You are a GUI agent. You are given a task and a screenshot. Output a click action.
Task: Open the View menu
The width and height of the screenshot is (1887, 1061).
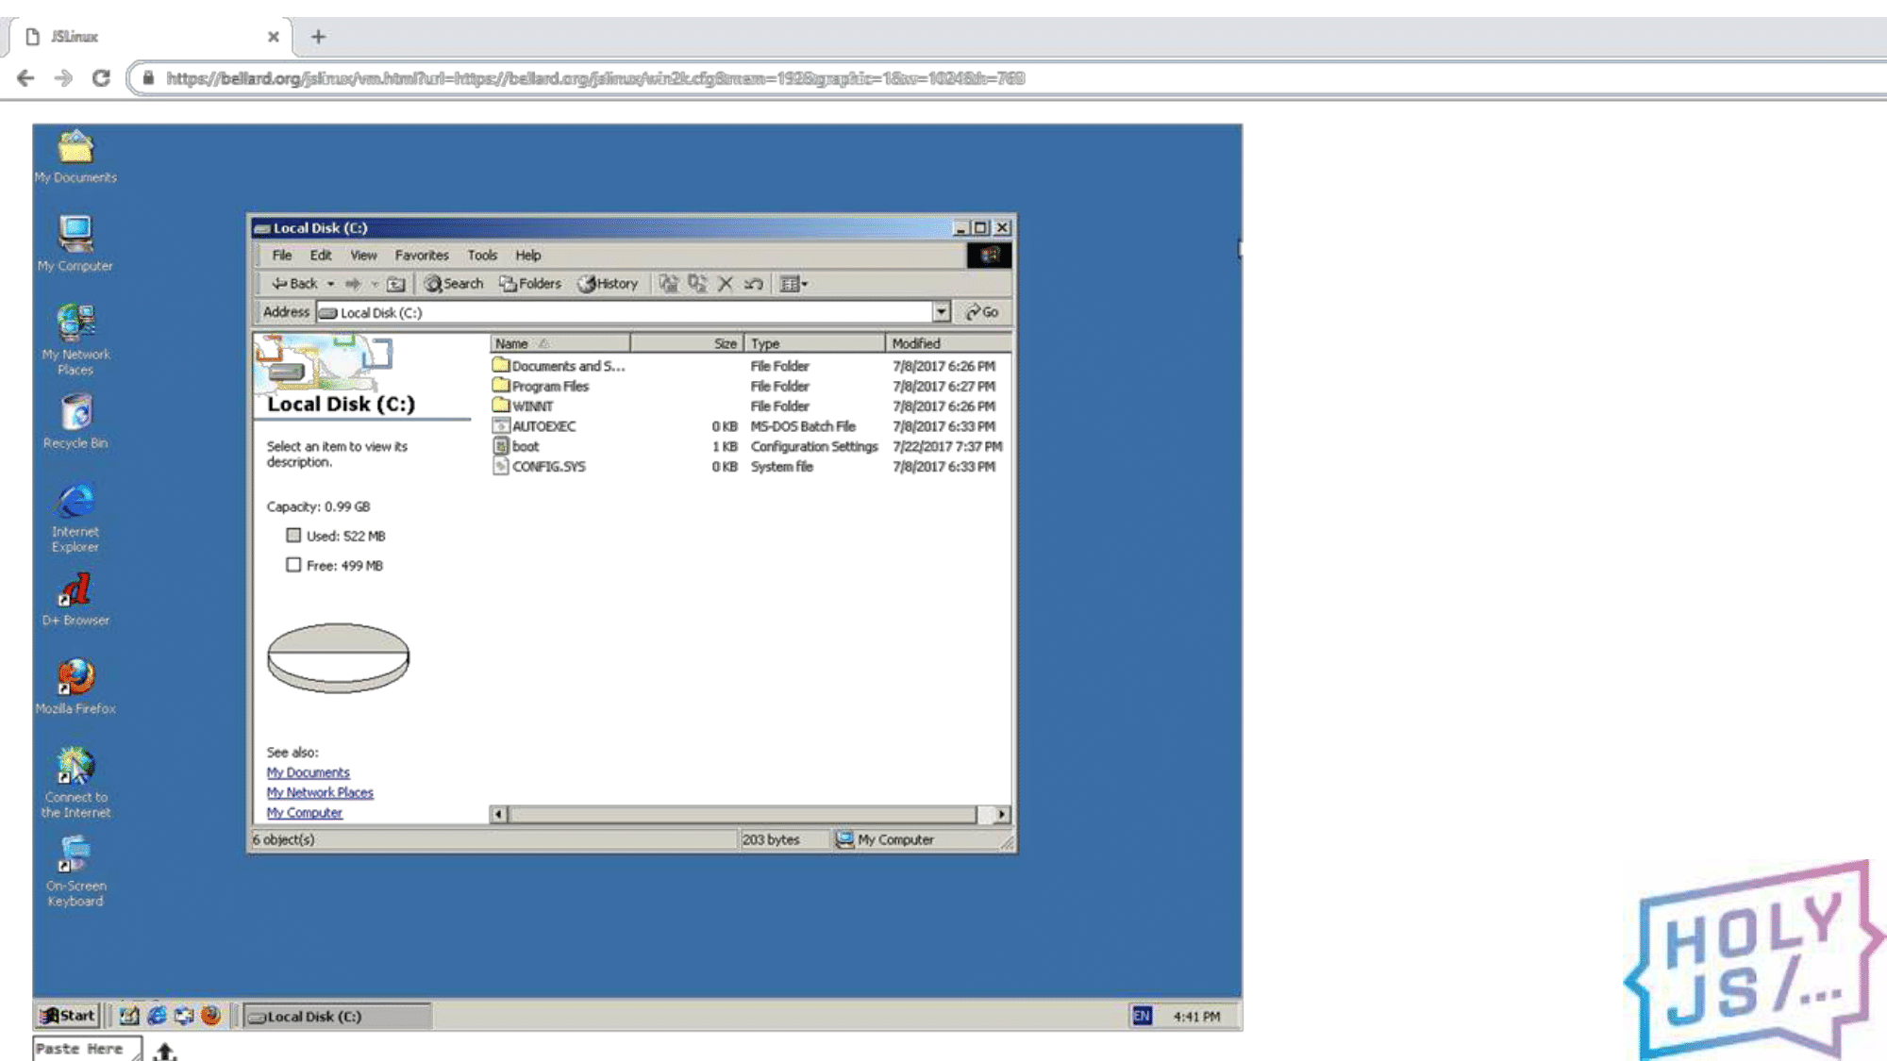[x=363, y=256]
